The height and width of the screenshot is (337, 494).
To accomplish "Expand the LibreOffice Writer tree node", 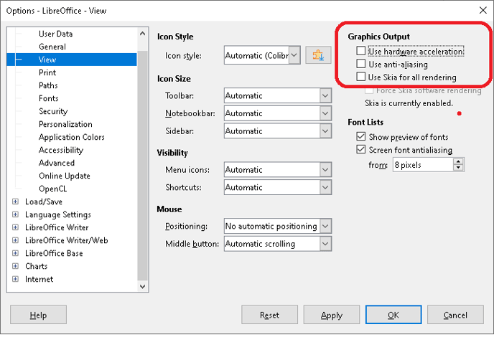I will click(x=15, y=227).
